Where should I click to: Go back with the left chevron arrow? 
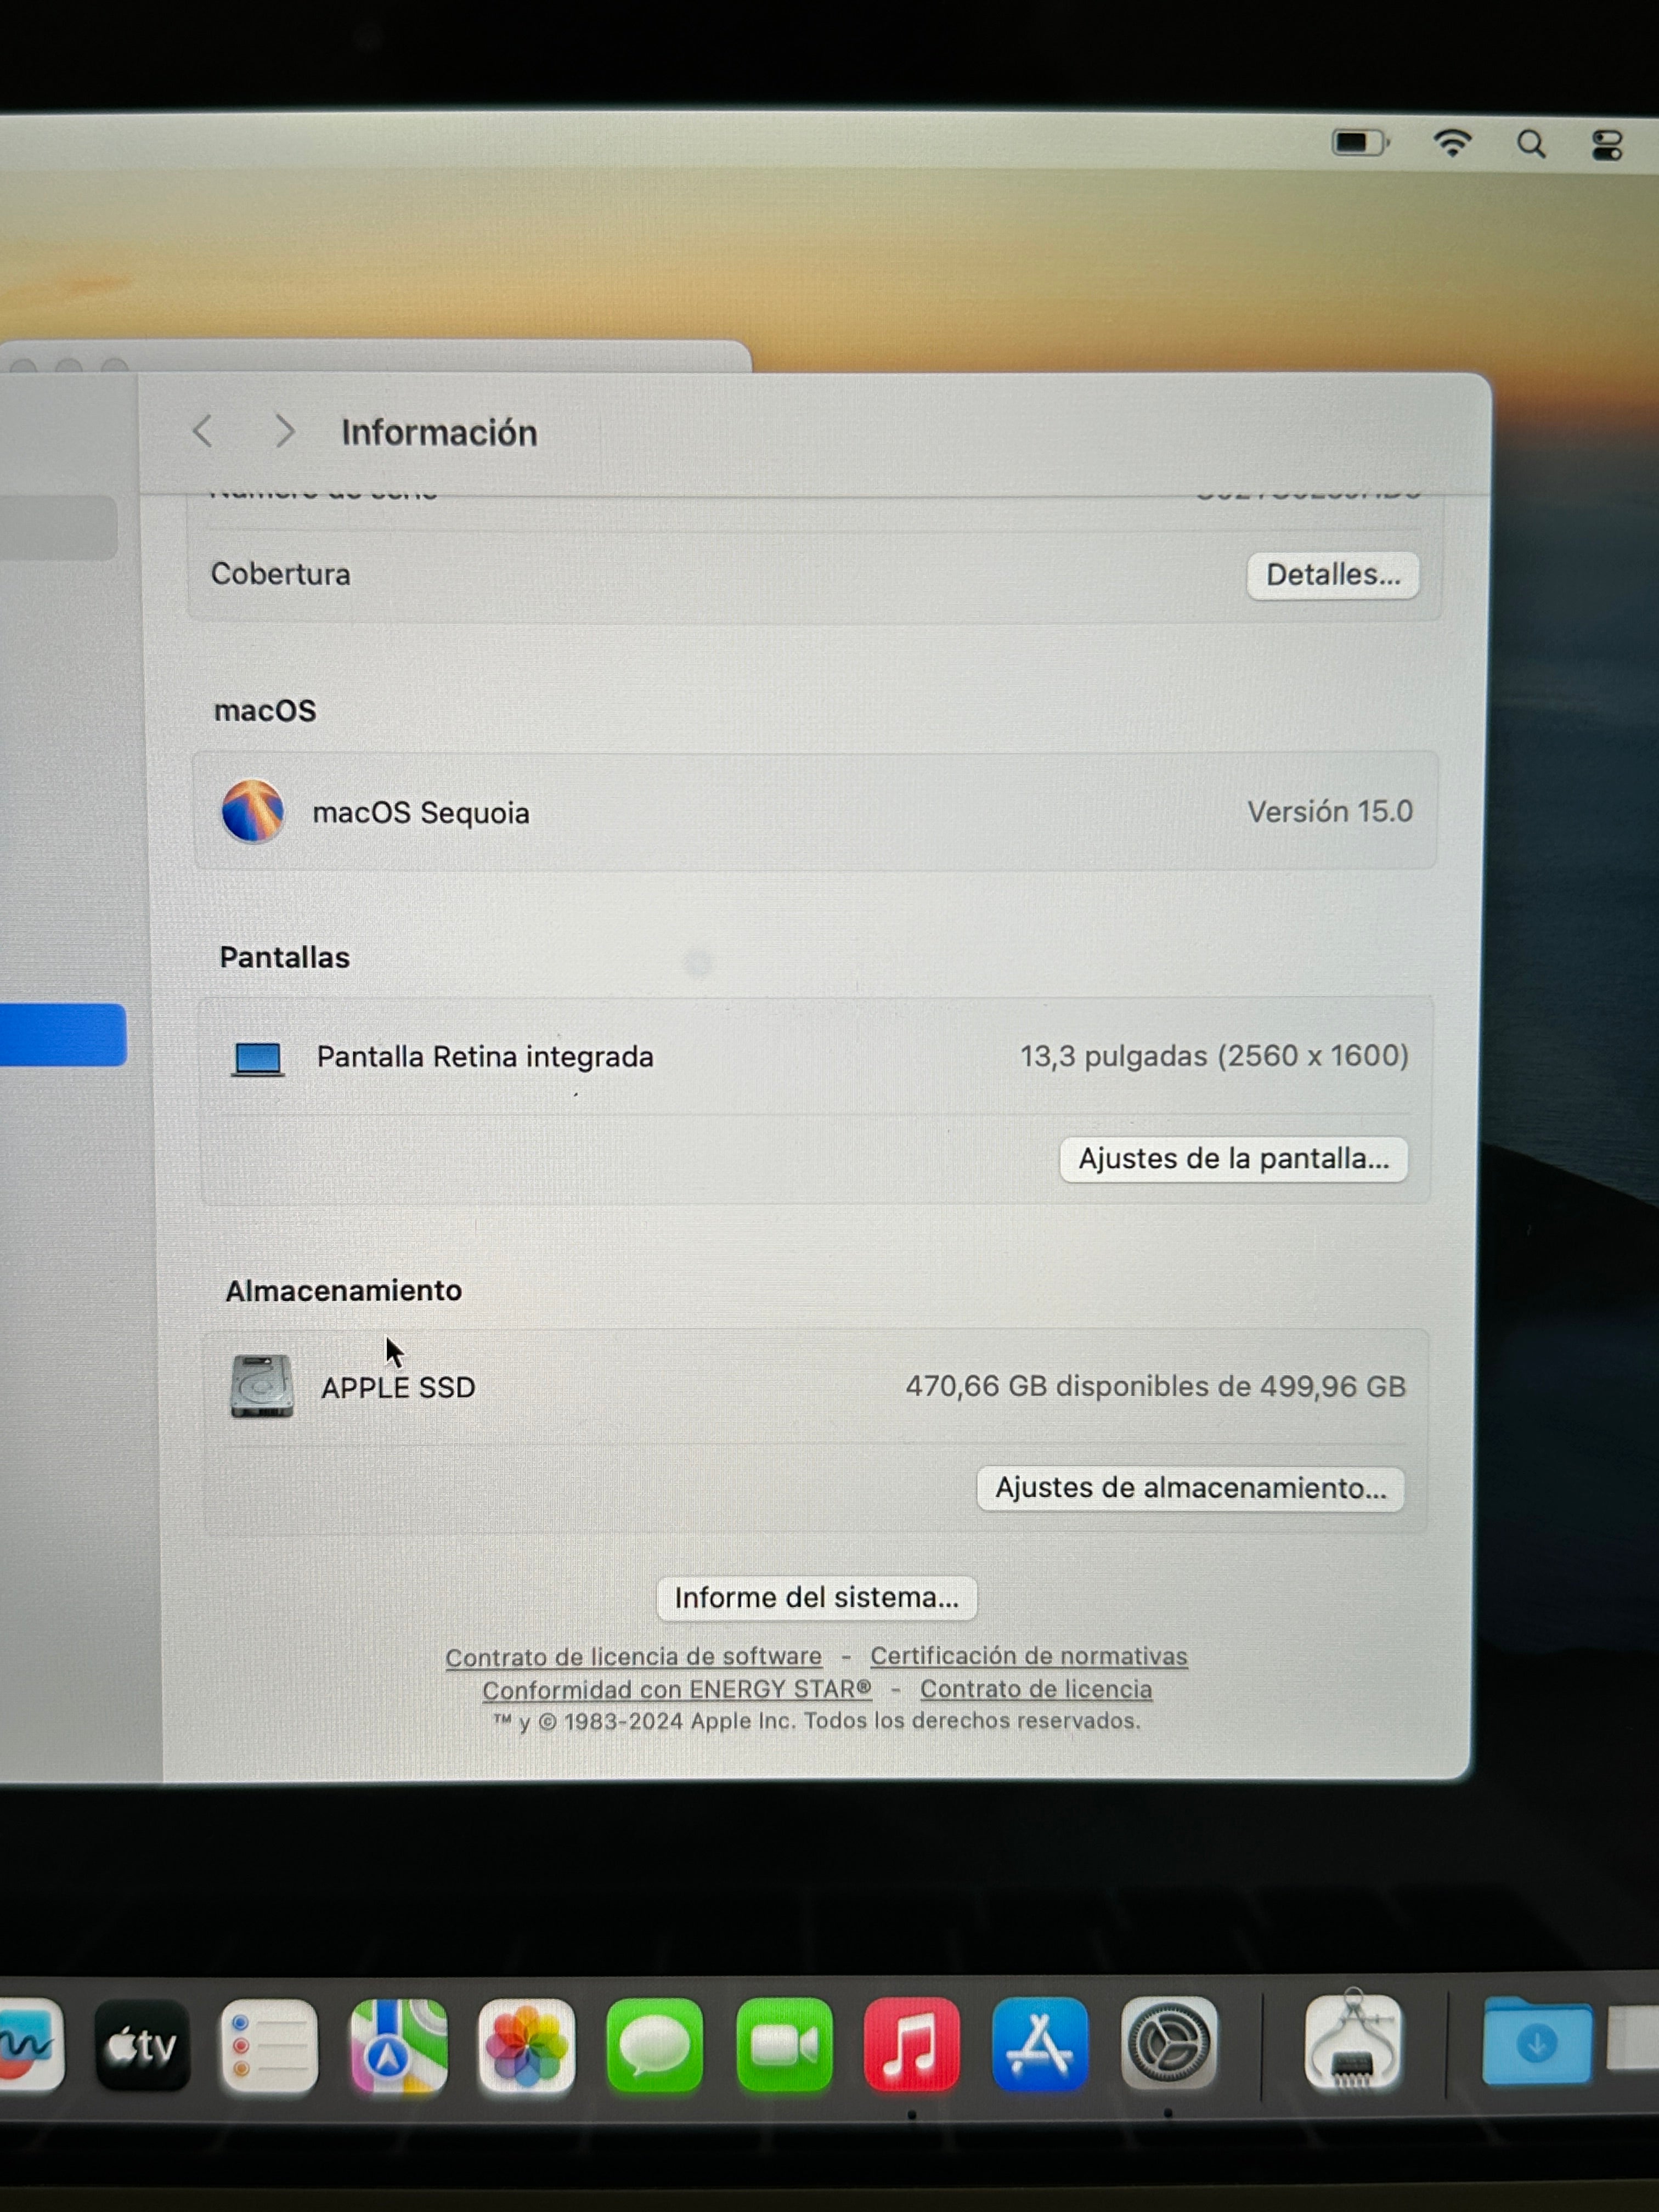[x=203, y=432]
